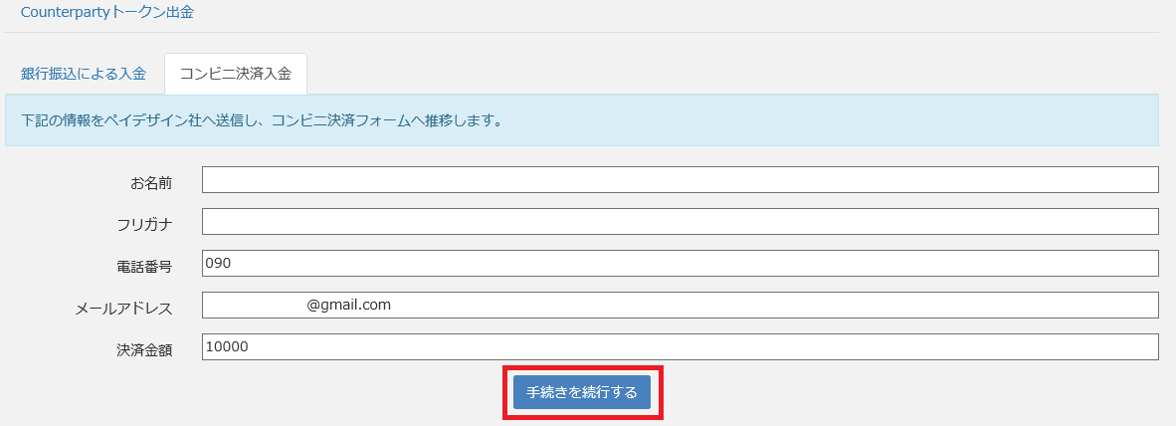Click into the フリガナ text box
Viewport: 1176px width, 426px height.
pos(680,221)
